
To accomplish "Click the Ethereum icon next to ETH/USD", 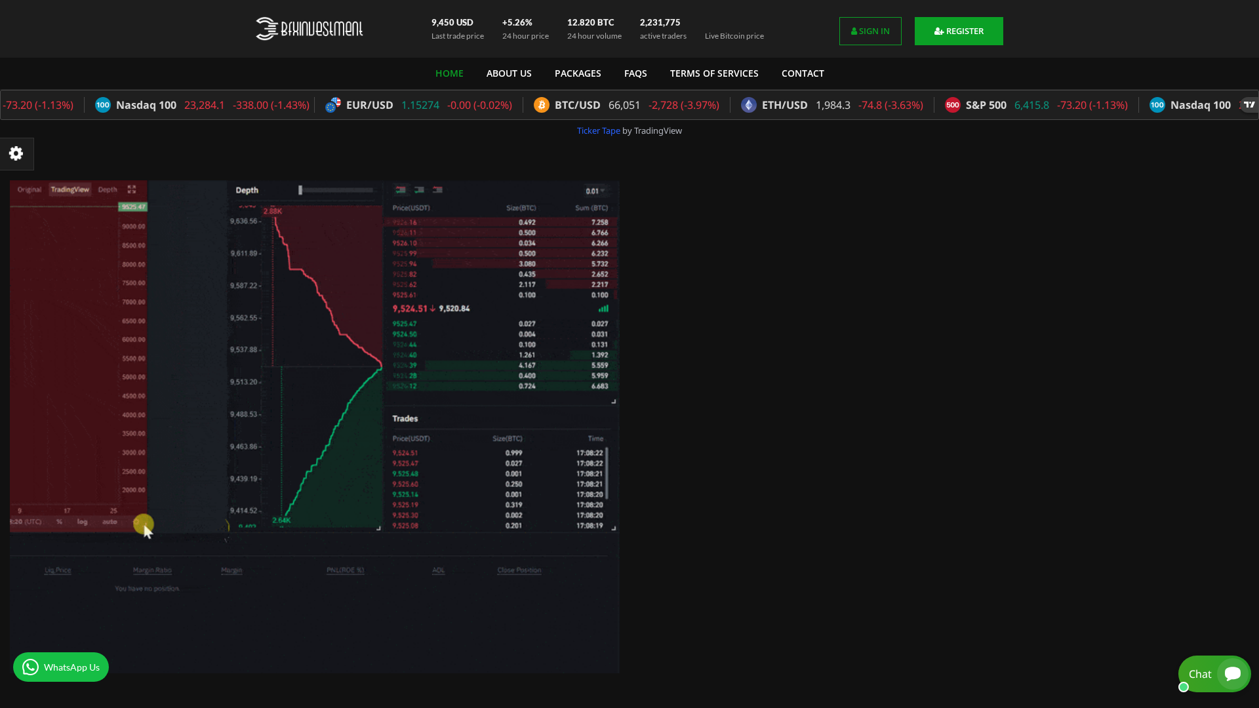I will point(748,105).
